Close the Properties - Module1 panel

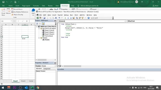click(x=55, y=63)
